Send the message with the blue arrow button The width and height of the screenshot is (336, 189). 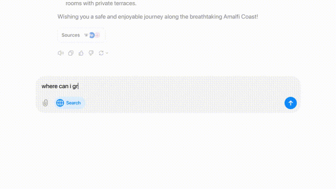tap(290, 103)
